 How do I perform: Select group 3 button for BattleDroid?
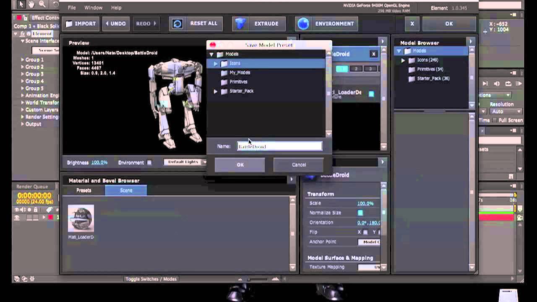[370, 69]
